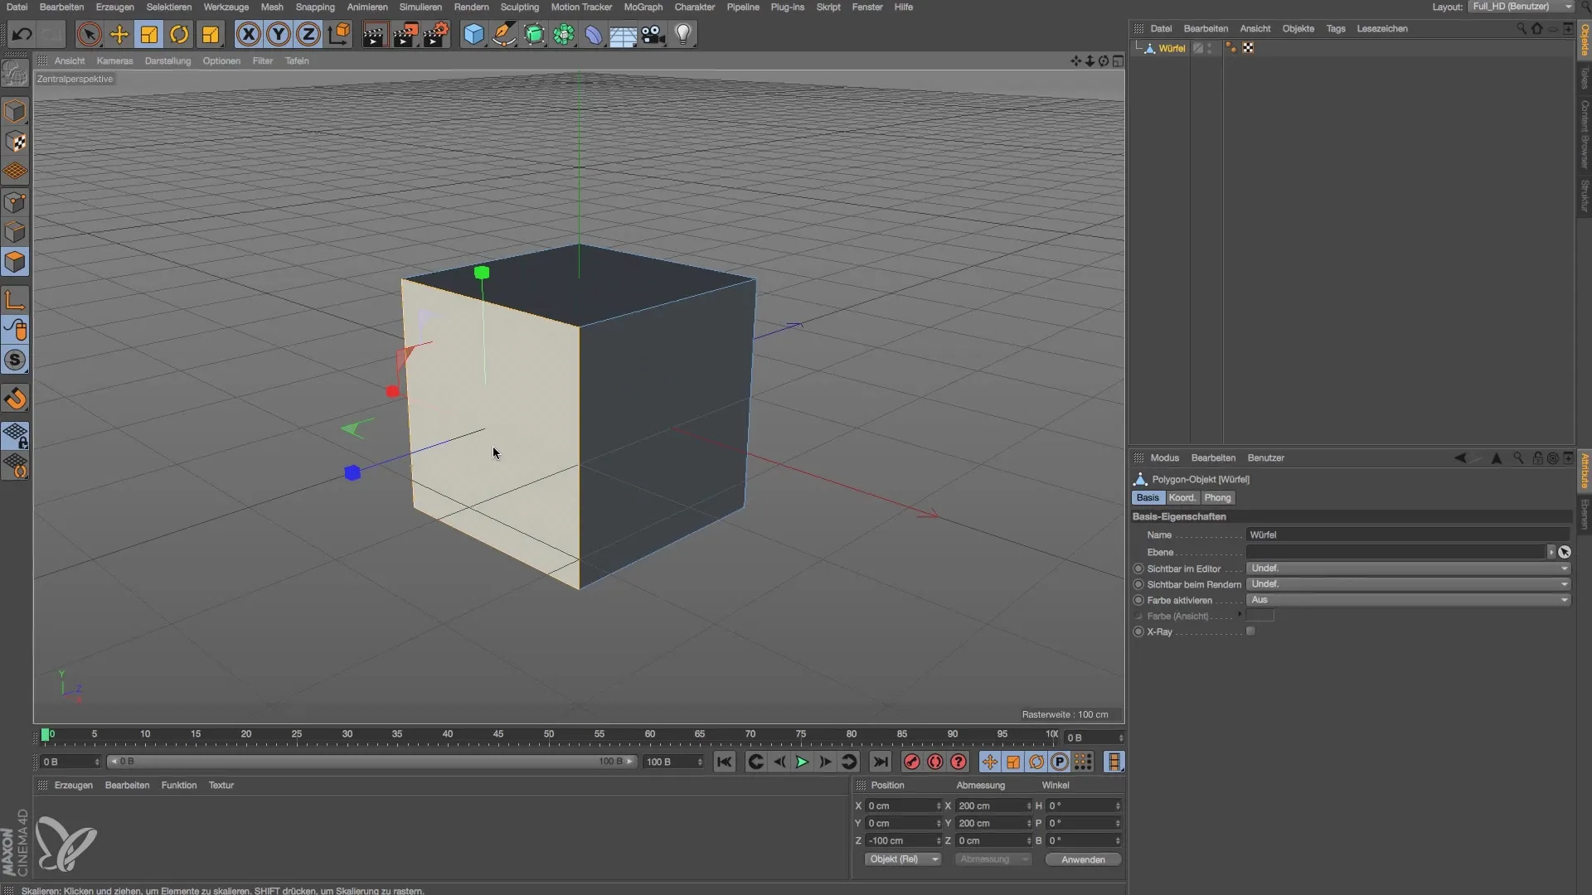This screenshot has height=895, width=1592.
Task: Click the timeline range slider bar
Action: (x=372, y=762)
